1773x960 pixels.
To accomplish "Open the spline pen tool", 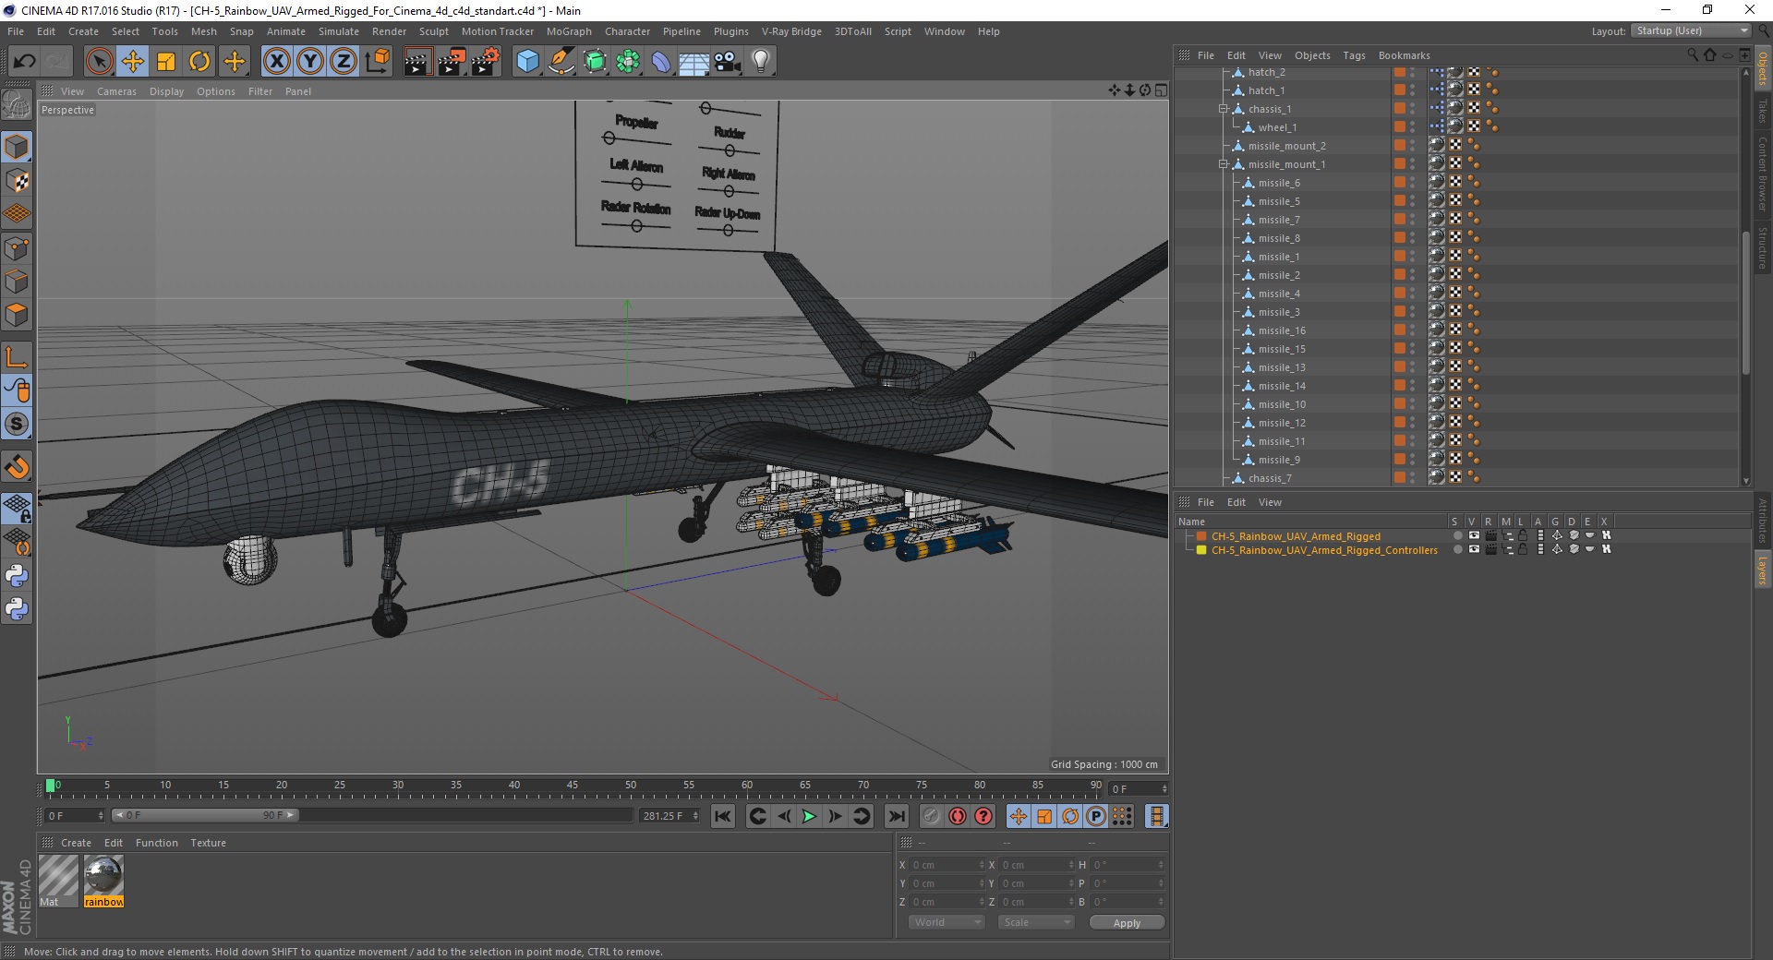I will point(561,62).
